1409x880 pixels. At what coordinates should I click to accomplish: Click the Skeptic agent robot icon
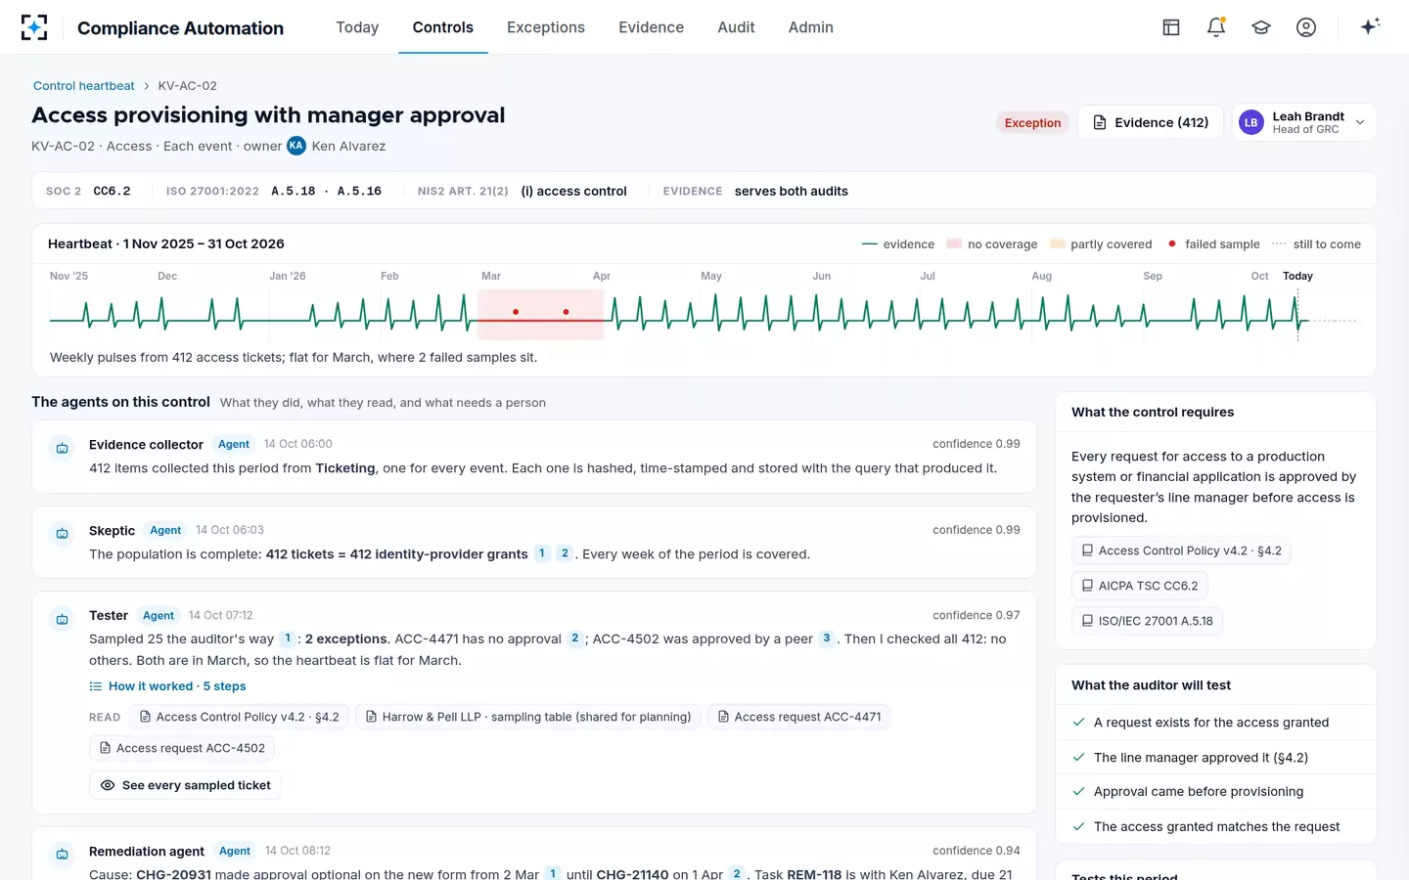click(62, 534)
